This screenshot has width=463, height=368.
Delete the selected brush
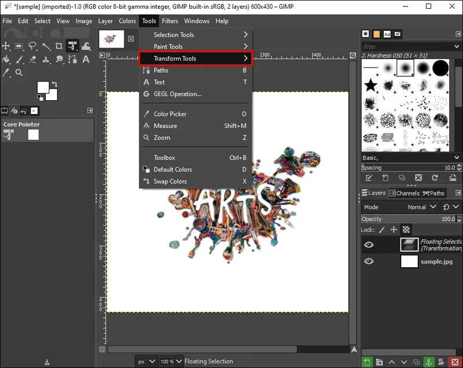(418, 178)
